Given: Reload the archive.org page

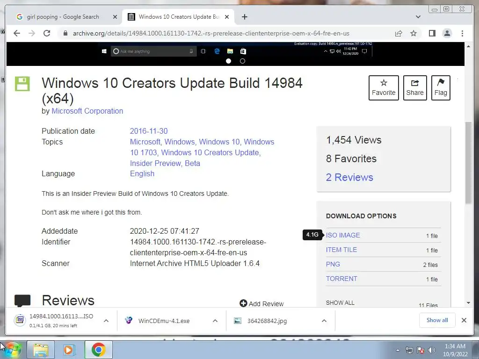Looking at the screenshot, I should click(47, 33).
